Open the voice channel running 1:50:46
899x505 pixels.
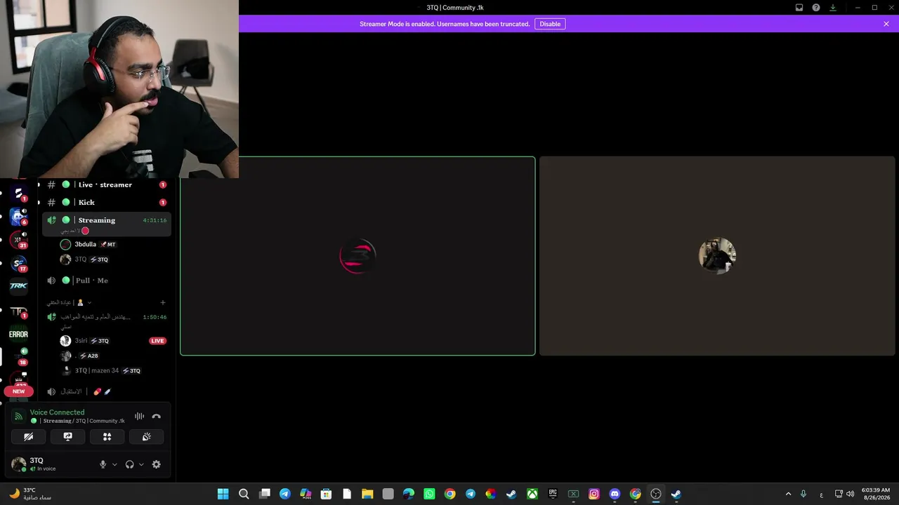(x=106, y=321)
